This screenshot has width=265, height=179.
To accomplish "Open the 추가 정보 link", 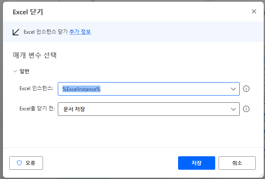I will [80, 32].
